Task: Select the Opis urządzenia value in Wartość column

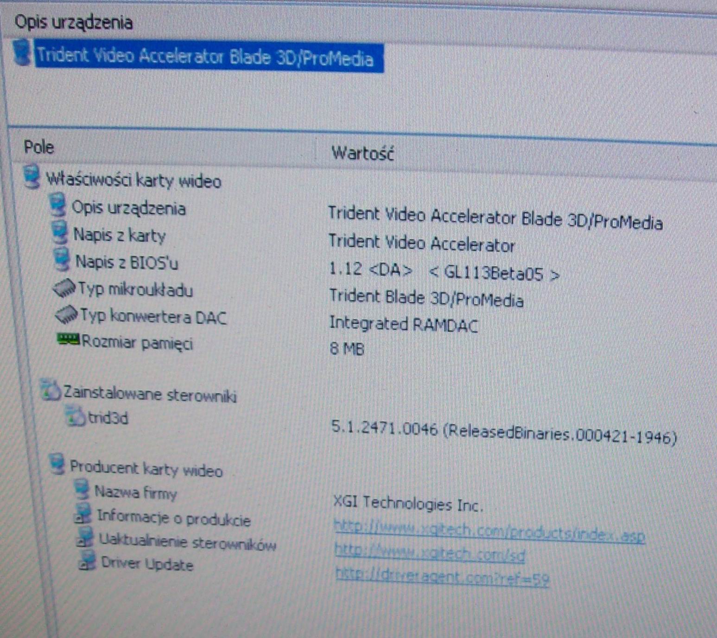Action: pyautogui.click(x=495, y=218)
